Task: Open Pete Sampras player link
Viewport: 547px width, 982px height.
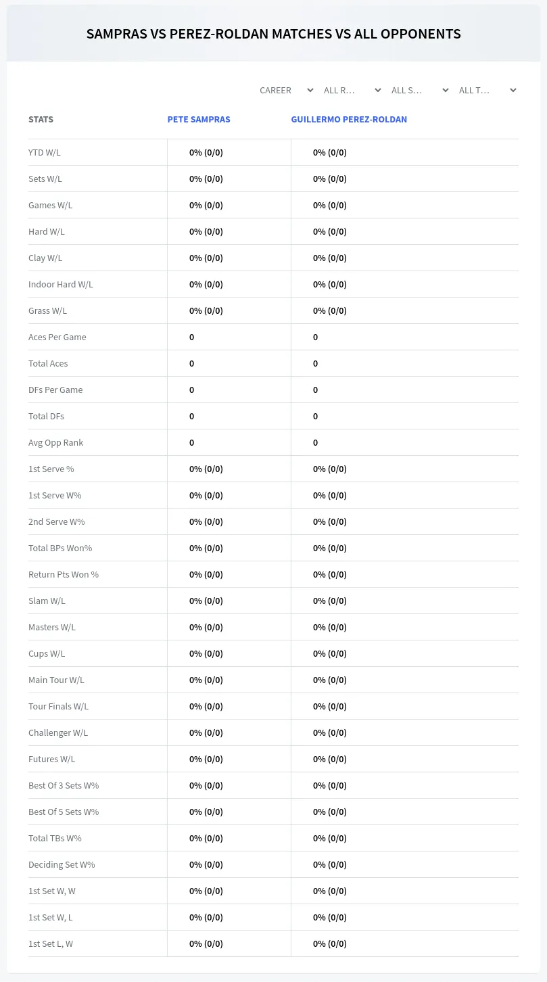Action: pos(199,119)
